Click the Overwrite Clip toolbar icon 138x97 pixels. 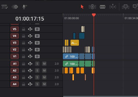coord(135,7)
